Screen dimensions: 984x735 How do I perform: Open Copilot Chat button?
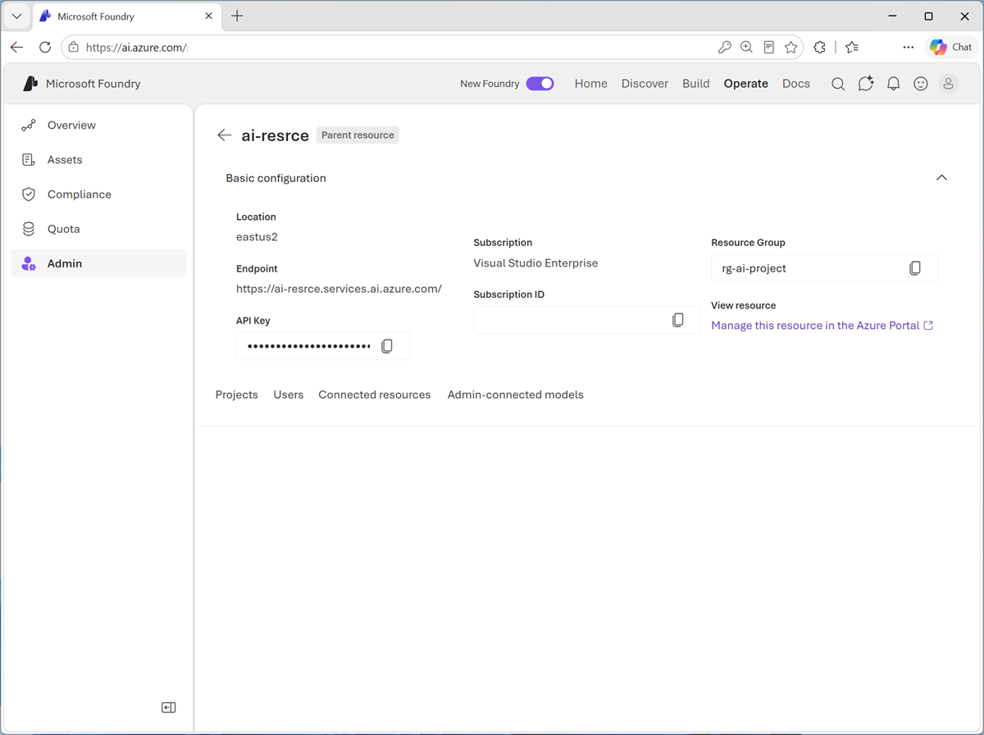[951, 48]
